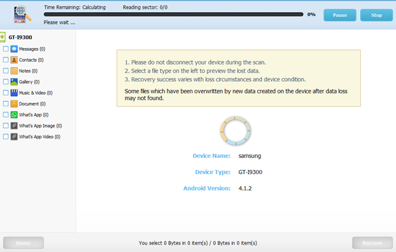This screenshot has height=252, width=396.
Task: Click the What's App Video attachment icon
Action: click(14, 137)
